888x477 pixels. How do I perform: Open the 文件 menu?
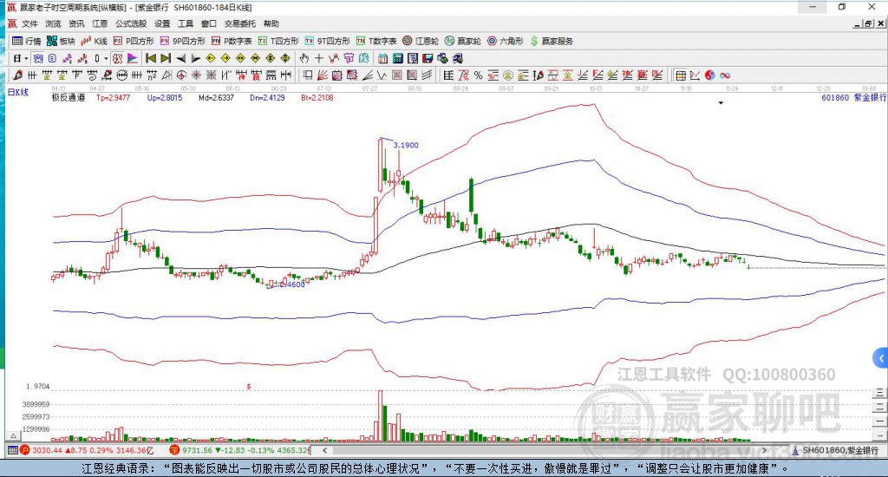[x=29, y=23]
